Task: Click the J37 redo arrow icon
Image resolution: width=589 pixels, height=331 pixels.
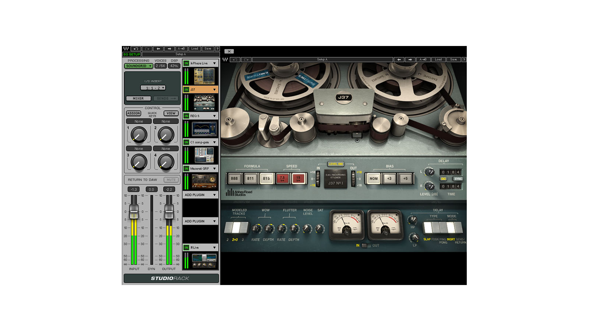Action: [246, 60]
